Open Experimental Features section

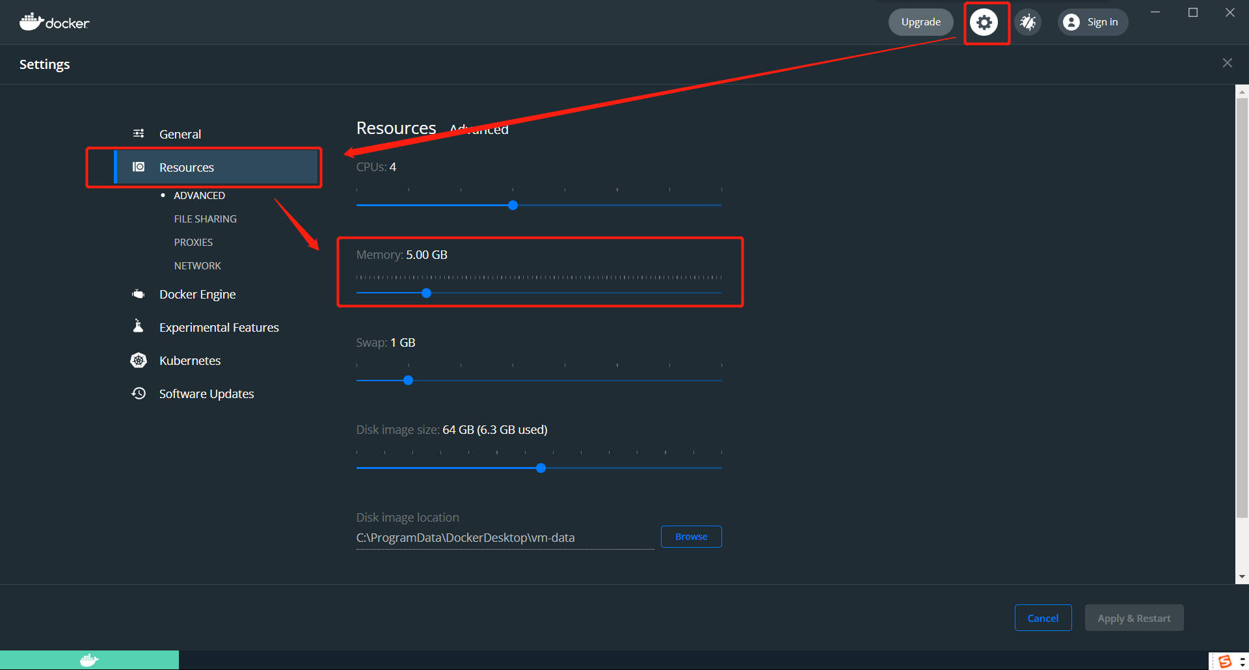(218, 327)
